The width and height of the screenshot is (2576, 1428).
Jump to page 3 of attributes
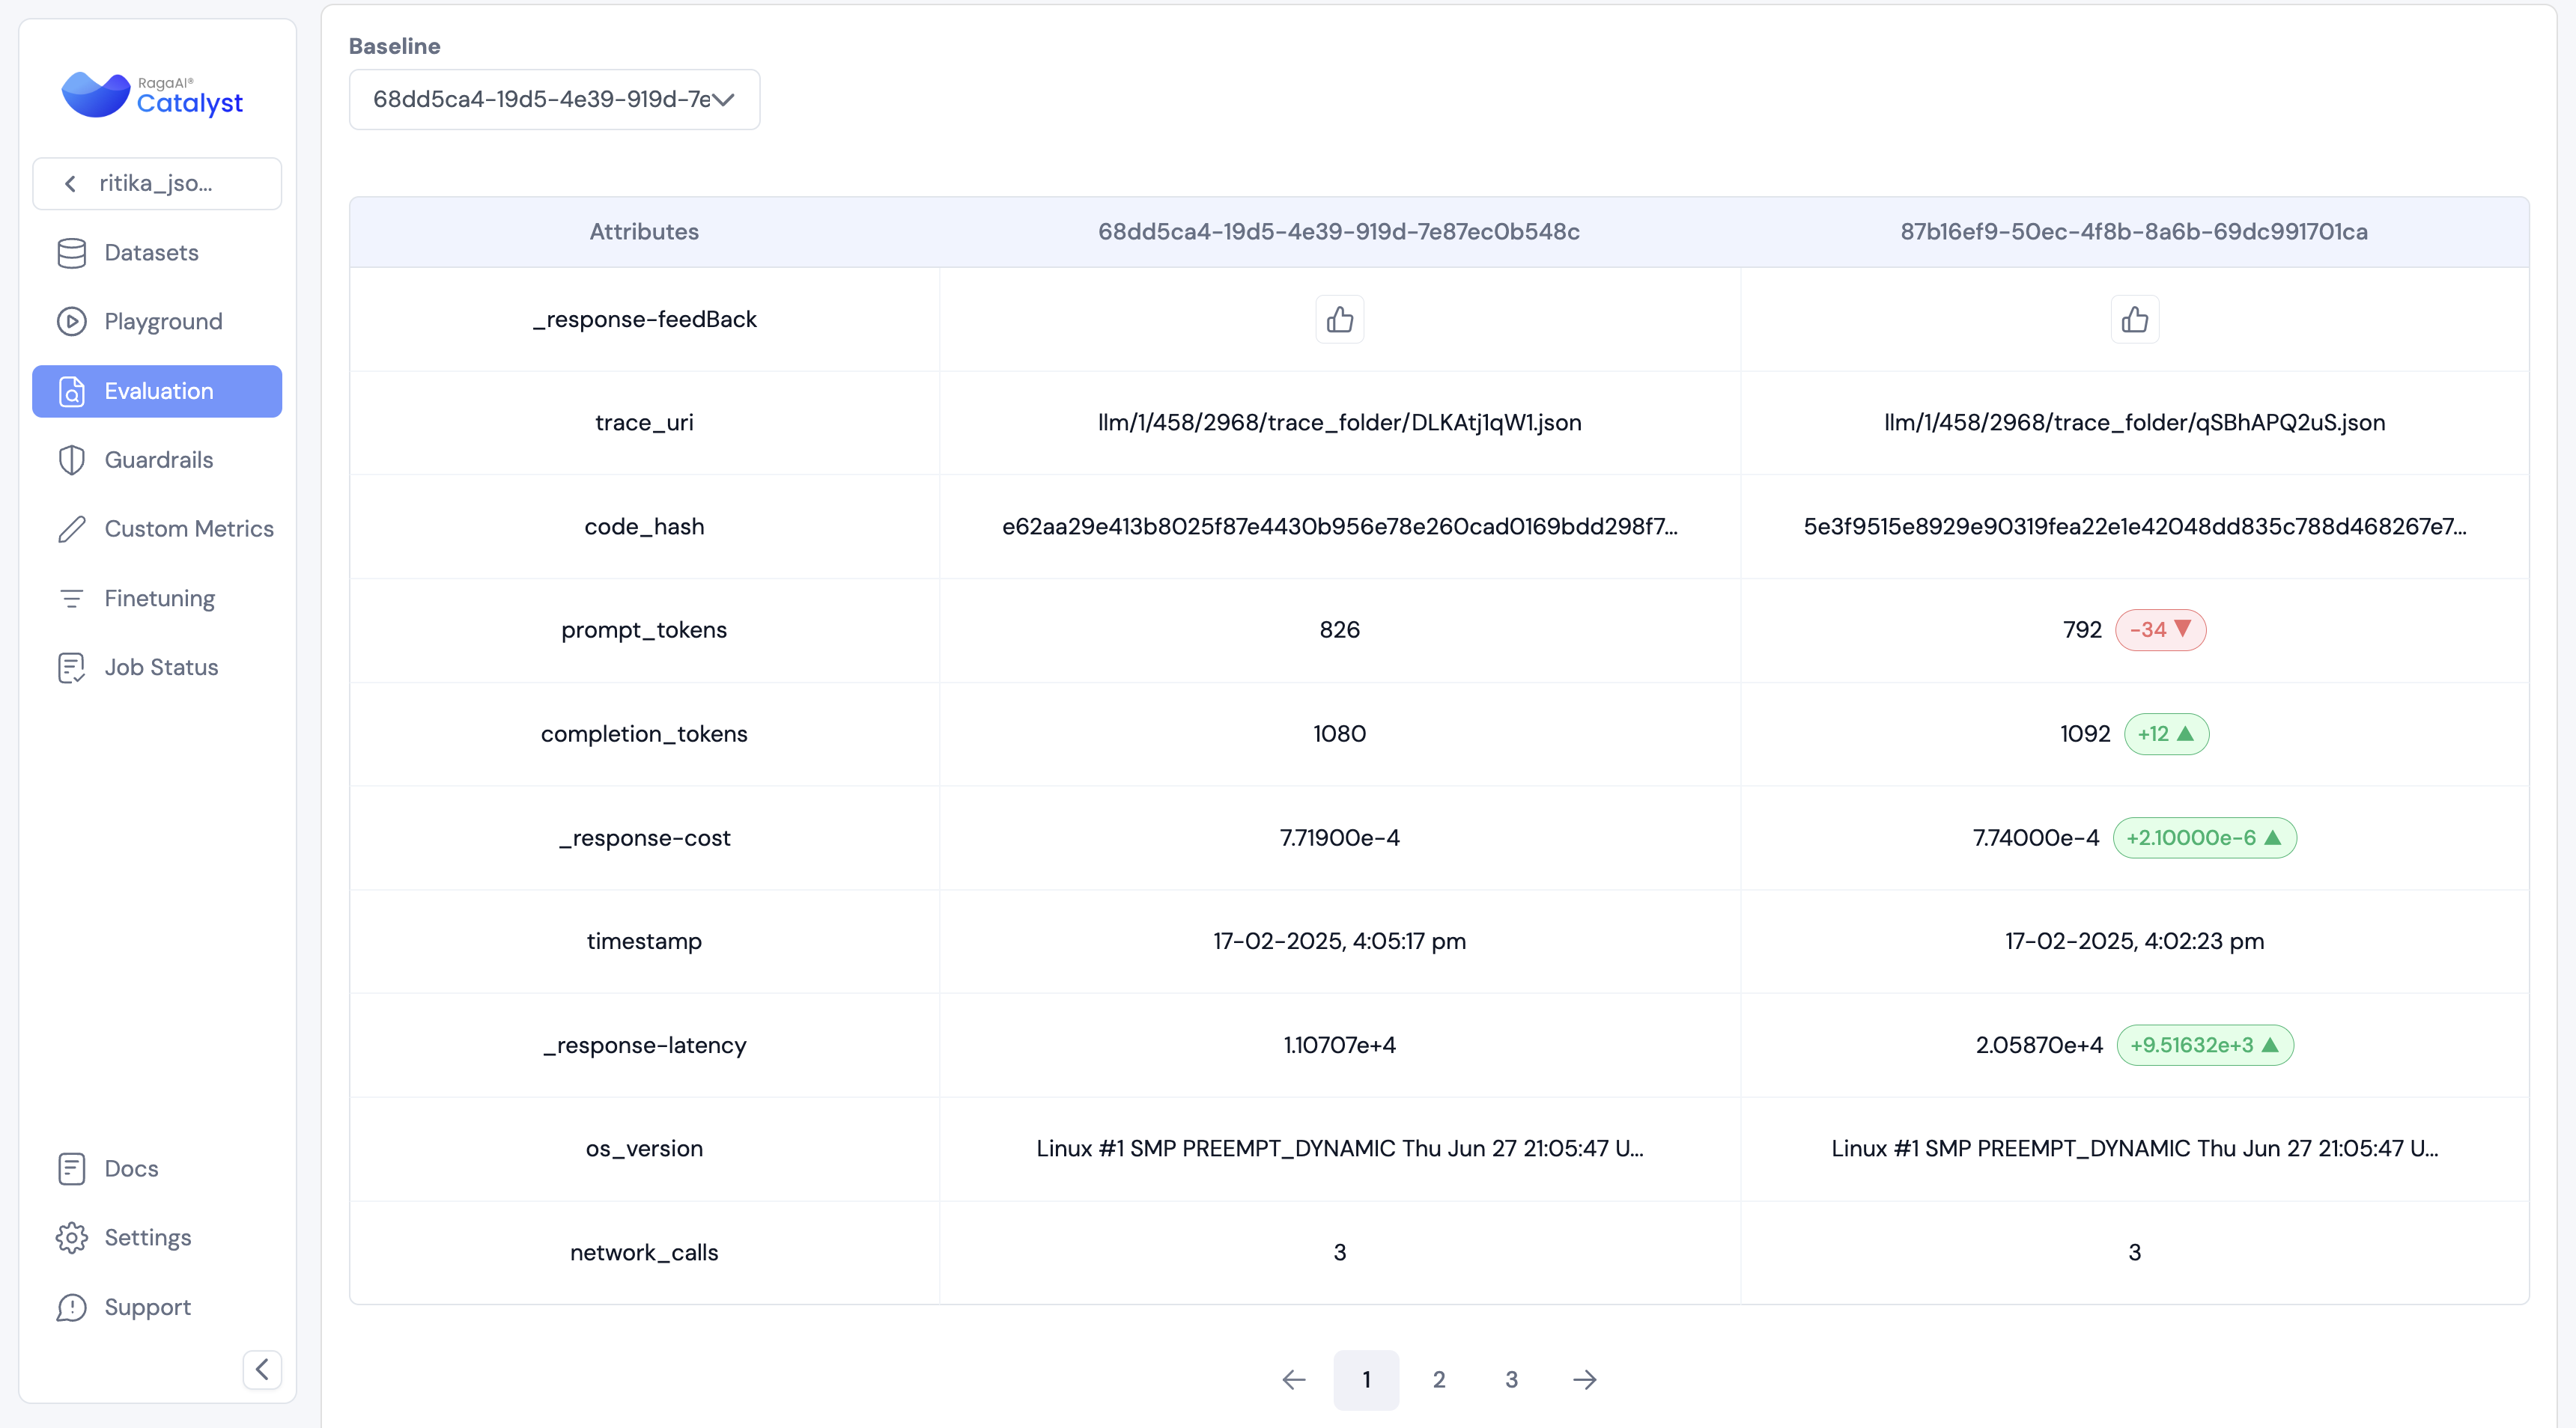click(x=1511, y=1380)
